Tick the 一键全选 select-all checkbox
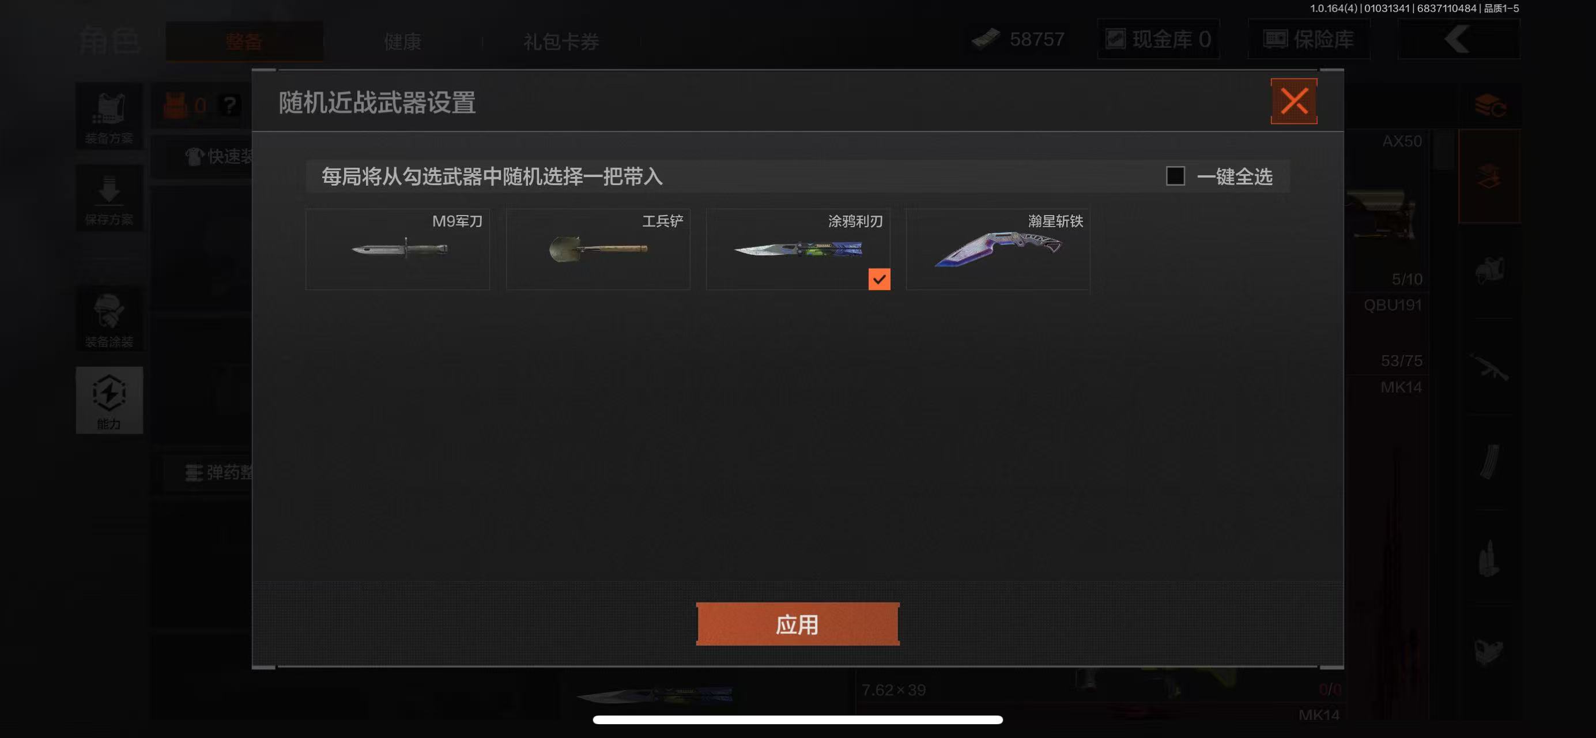The width and height of the screenshot is (1596, 738). tap(1175, 176)
